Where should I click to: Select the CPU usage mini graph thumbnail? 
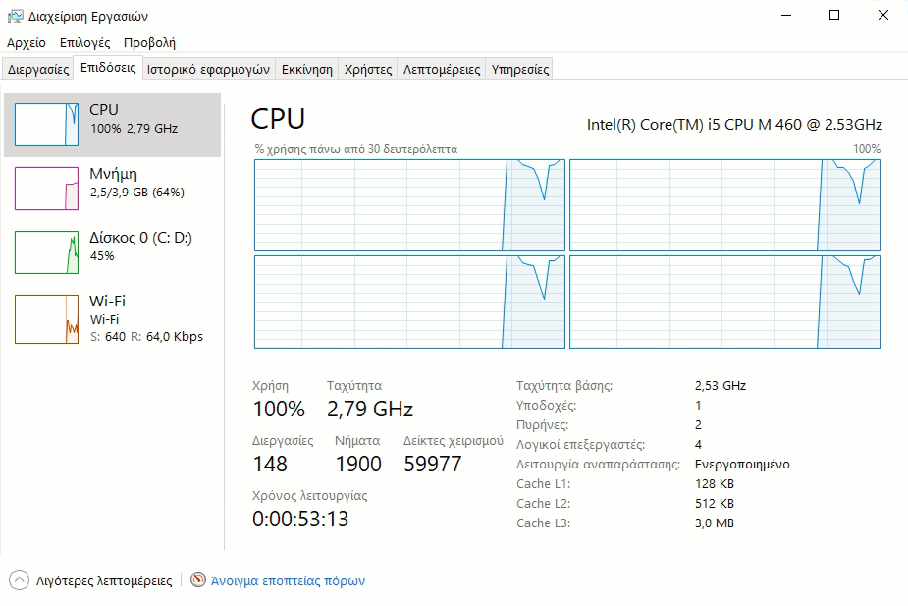point(46,125)
